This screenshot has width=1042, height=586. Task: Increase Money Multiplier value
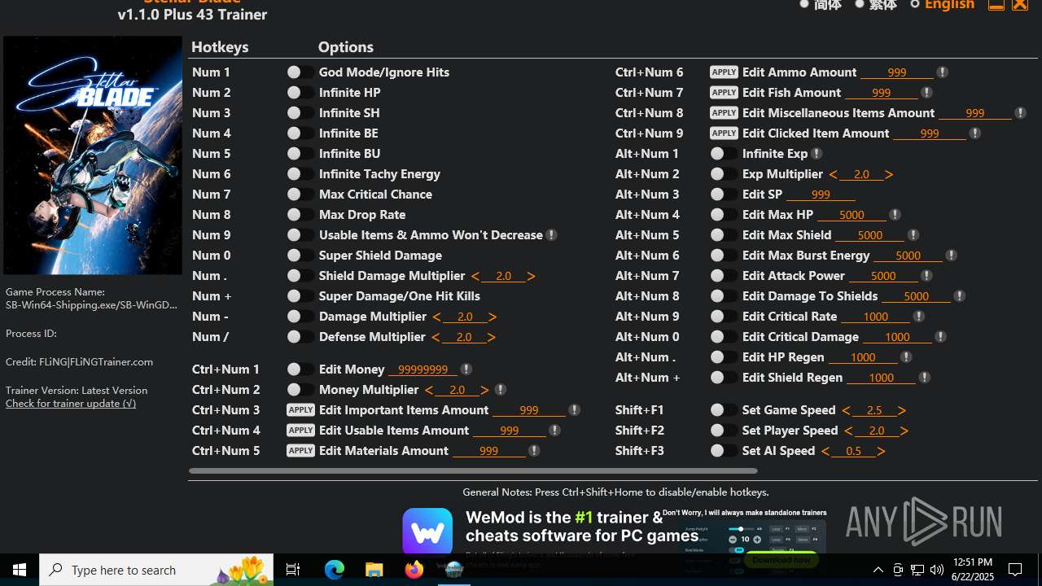pos(485,391)
